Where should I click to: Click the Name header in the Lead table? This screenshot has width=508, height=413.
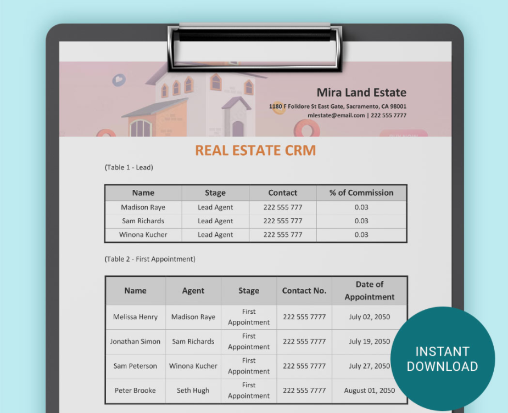pos(143,193)
